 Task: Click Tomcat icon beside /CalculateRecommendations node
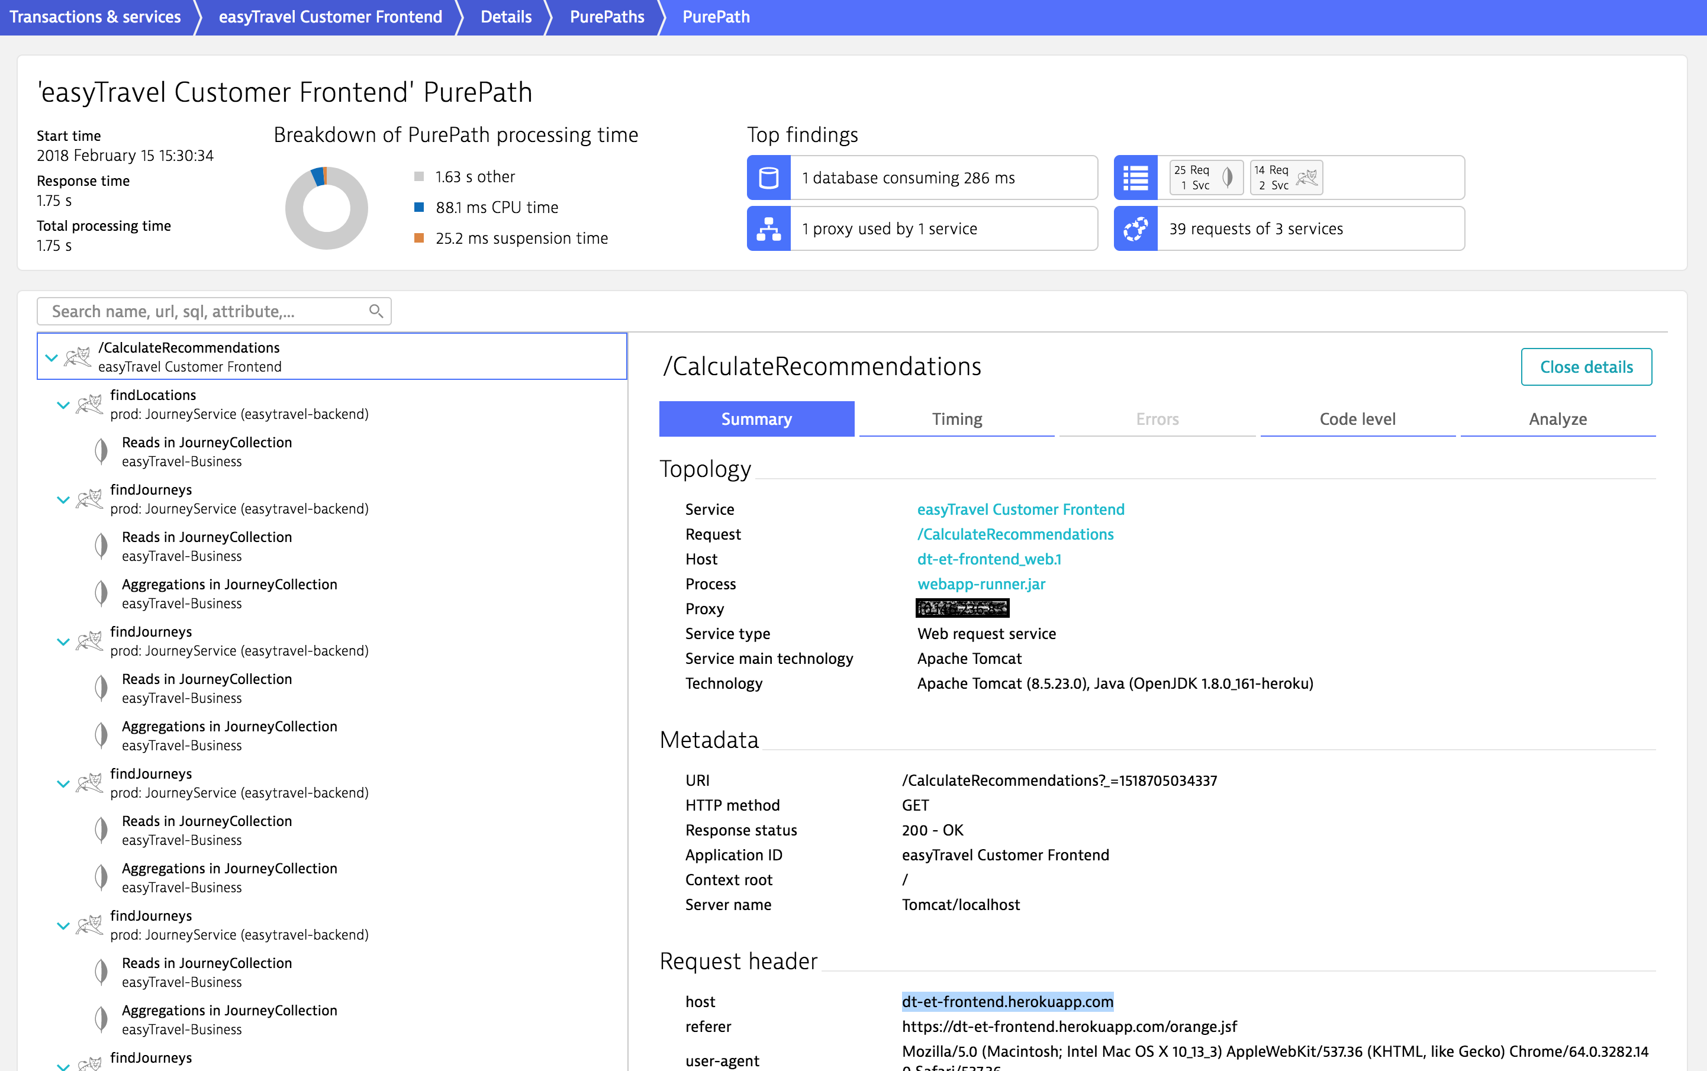[78, 356]
